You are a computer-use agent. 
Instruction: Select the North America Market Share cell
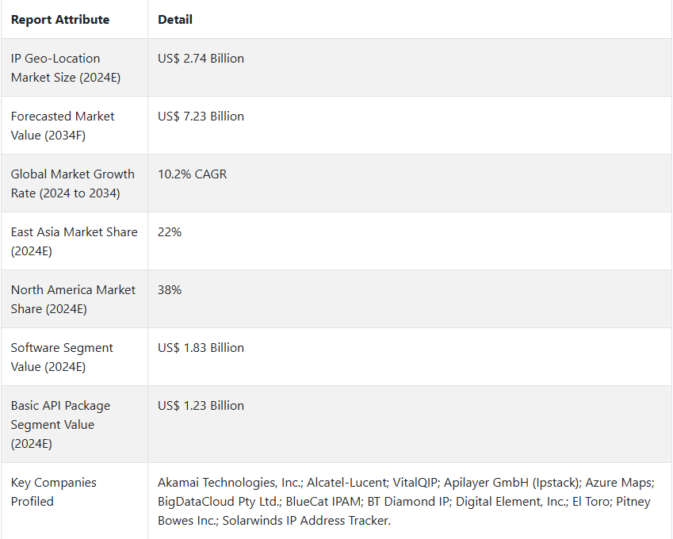(x=73, y=300)
